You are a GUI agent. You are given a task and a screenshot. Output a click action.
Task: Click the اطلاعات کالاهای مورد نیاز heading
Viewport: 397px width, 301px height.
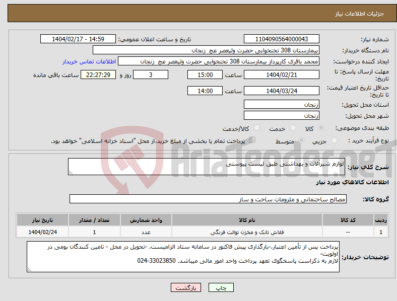[x=352, y=182]
